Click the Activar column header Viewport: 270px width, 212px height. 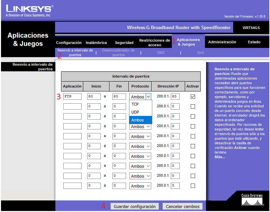(193, 86)
